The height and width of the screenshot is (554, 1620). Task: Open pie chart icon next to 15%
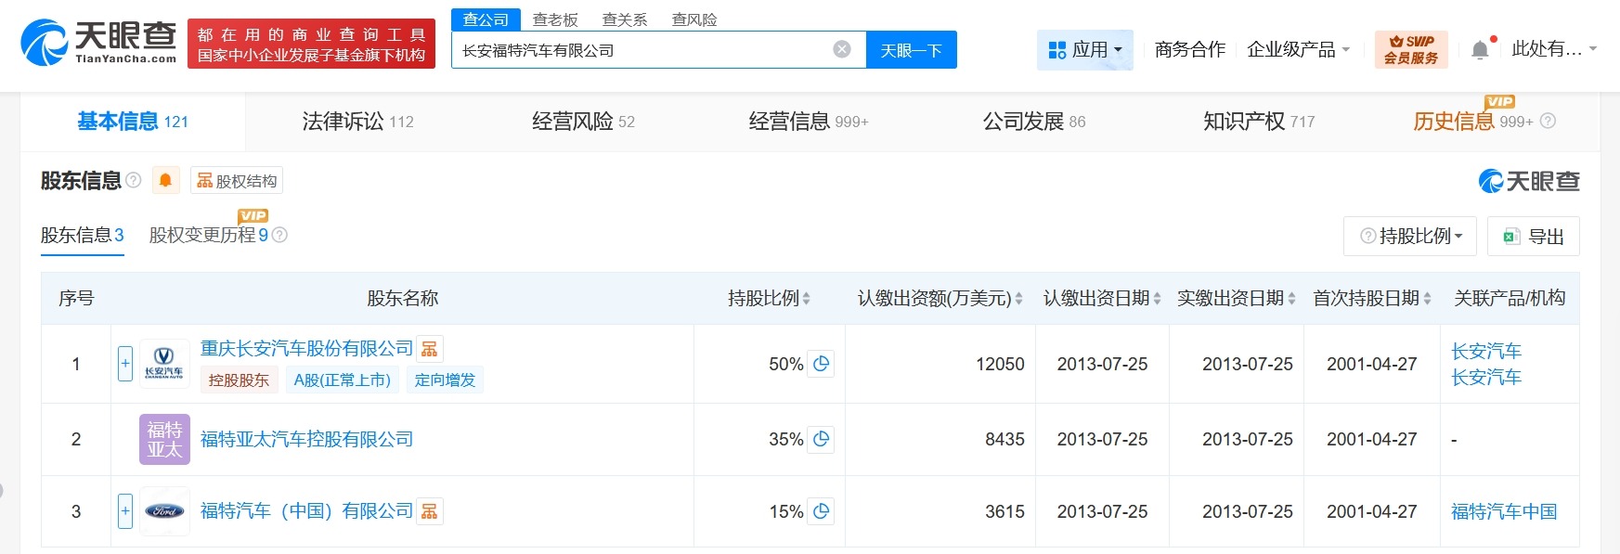coord(821,511)
